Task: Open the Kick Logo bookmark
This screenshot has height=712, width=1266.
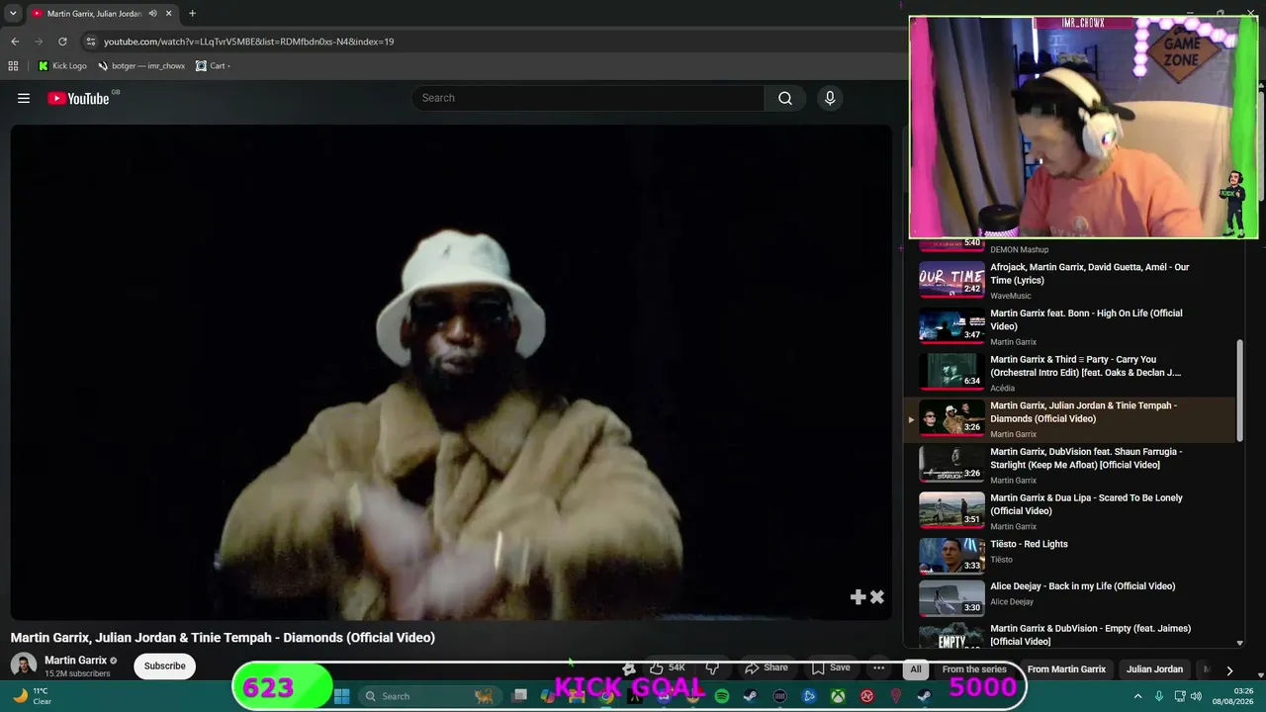Action: 62,66
